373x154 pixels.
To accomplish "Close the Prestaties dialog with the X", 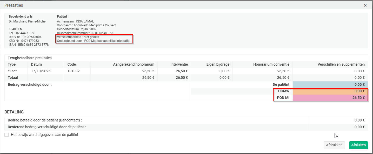I will tap(365, 5).
